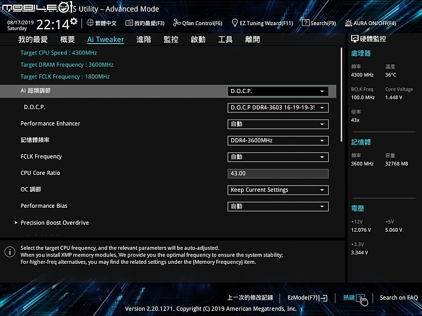Click the 5.060 V reading
The image size is (422, 316).
[394, 230]
